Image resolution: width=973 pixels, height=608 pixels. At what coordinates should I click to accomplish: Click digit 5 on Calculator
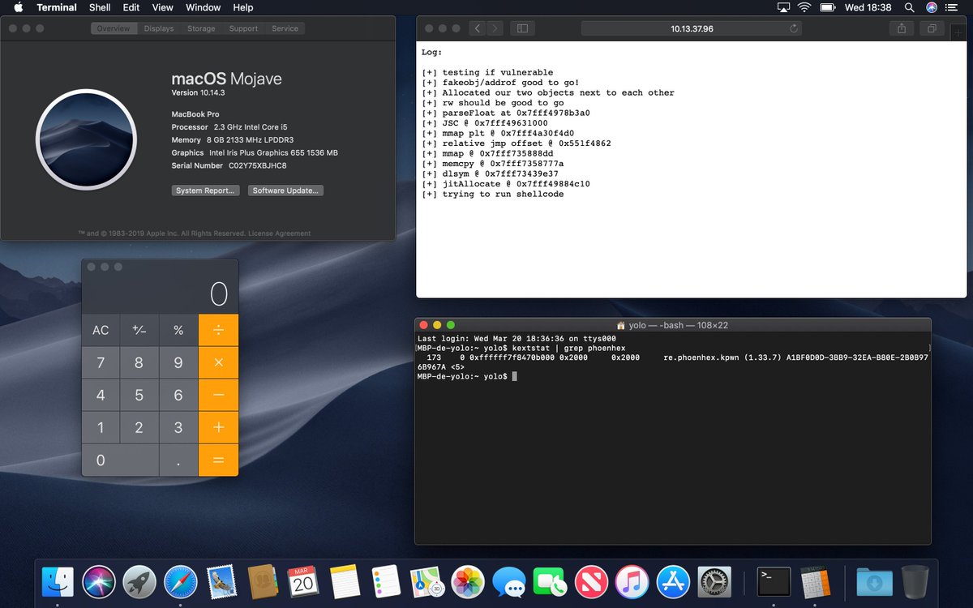click(139, 395)
